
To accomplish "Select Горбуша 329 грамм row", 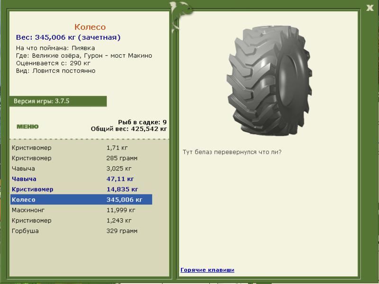I will (81, 231).
